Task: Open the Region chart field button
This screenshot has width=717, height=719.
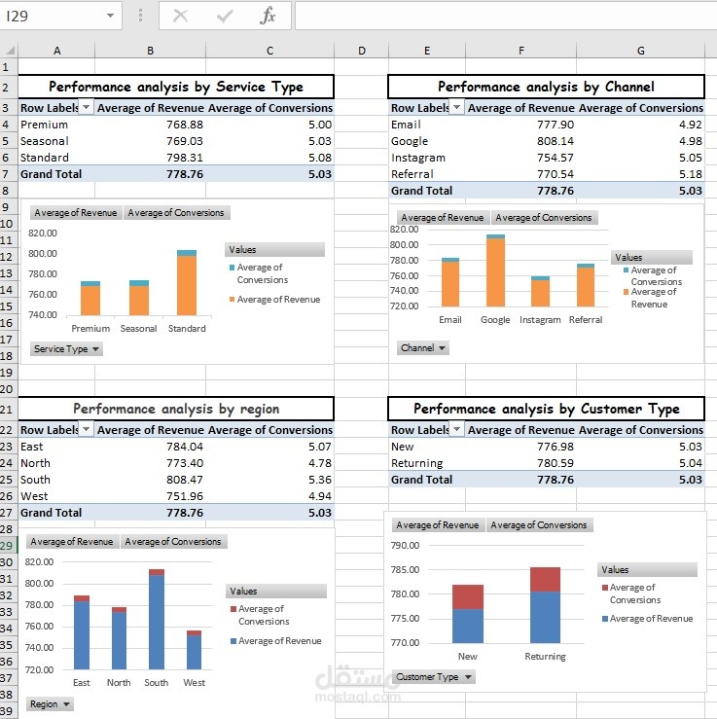Action: click(x=50, y=703)
